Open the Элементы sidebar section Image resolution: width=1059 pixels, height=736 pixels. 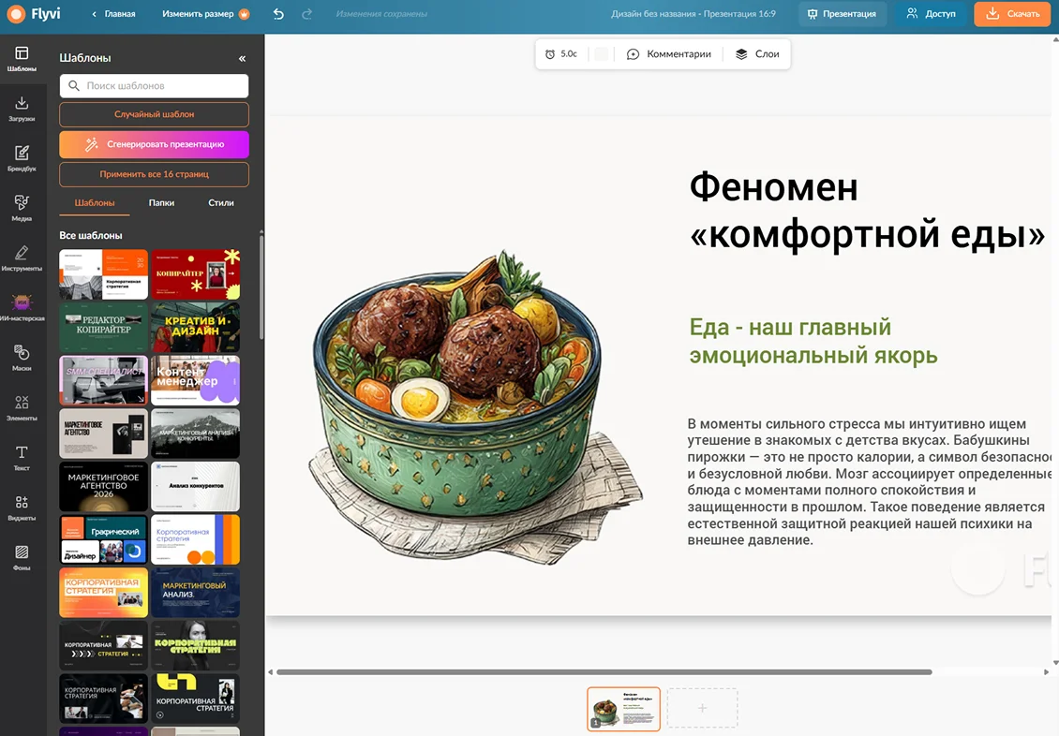coord(22,408)
